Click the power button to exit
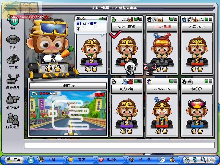220x165 pixels. coord(211,160)
